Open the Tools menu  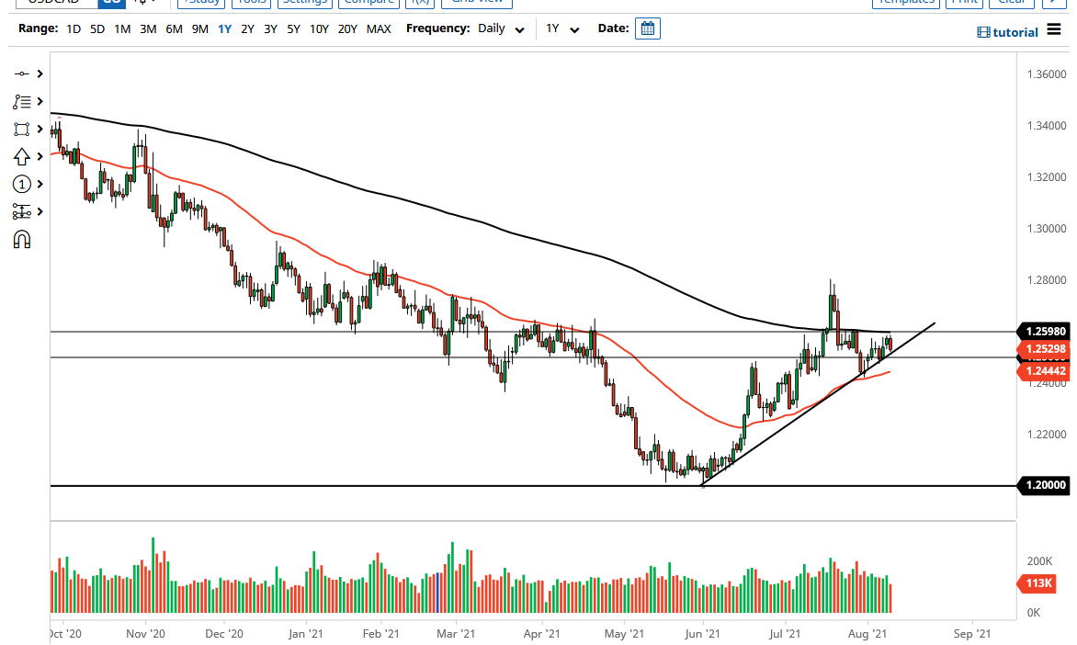[x=251, y=2]
